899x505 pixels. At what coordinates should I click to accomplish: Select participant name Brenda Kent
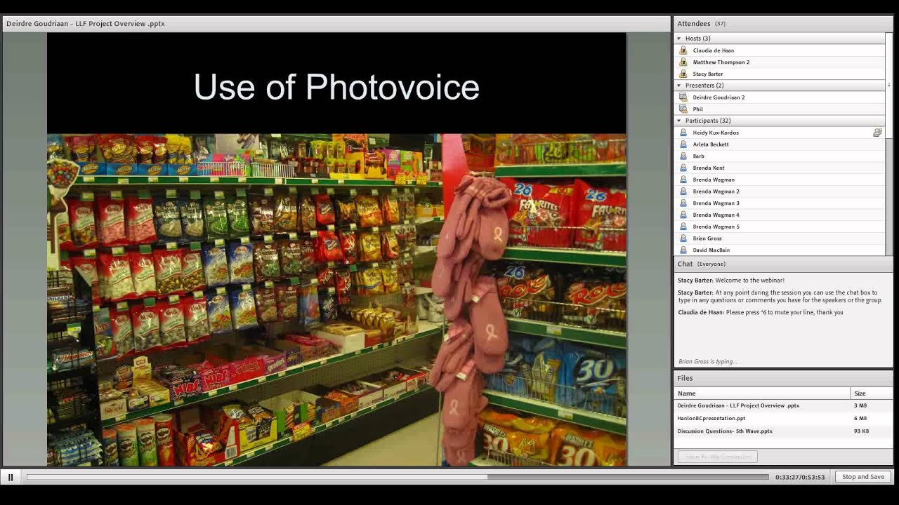709,168
